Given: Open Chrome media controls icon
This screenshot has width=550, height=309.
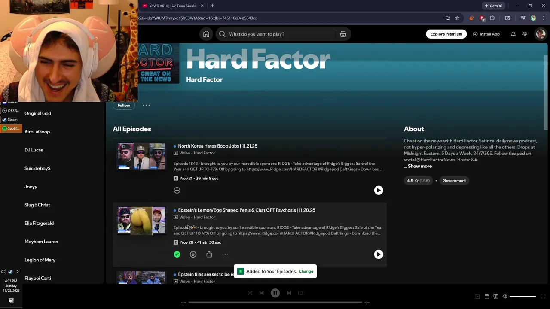Looking at the screenshot, I should click(523, 18).
